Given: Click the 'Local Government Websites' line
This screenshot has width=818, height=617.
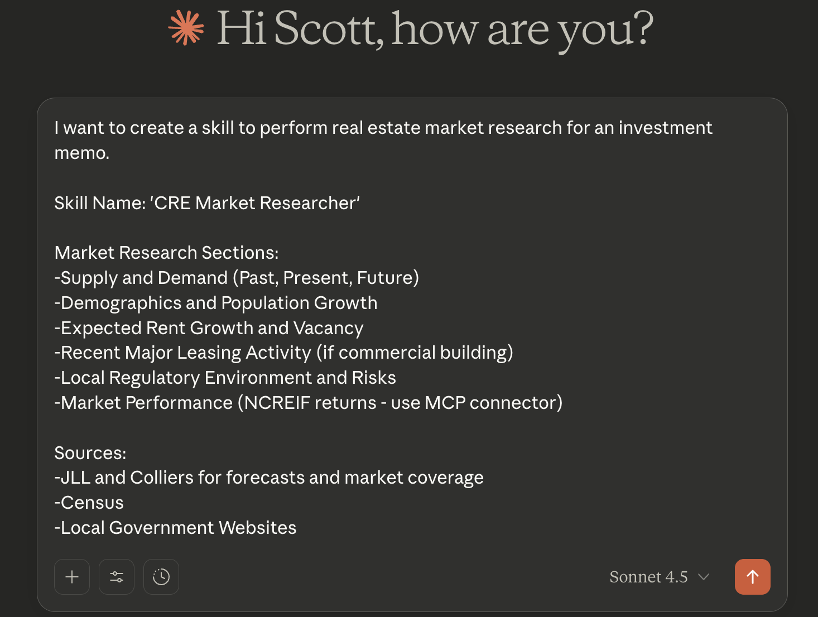Looking at the screenshot, I should (x=176, y=528).
